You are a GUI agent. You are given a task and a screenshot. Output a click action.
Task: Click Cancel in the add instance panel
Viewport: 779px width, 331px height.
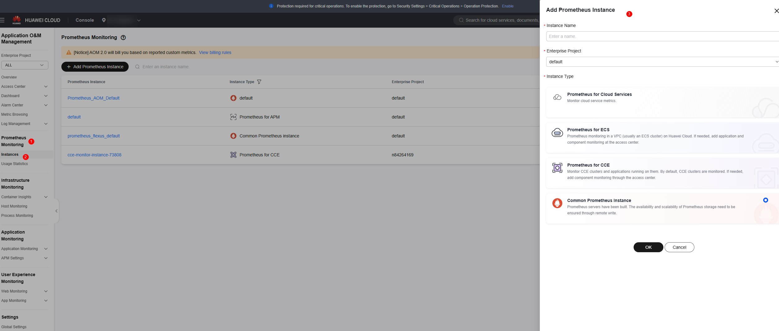click(x=679, y=247)
